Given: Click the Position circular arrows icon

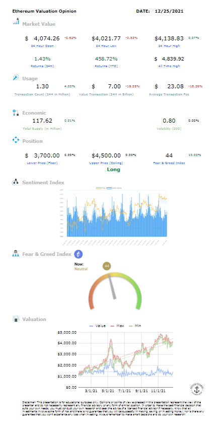Looking at the screenshot, I should click(16, 140).
